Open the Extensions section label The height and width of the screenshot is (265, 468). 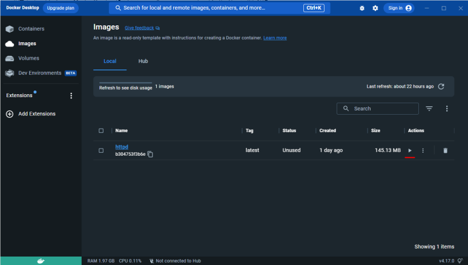point(19,95)
